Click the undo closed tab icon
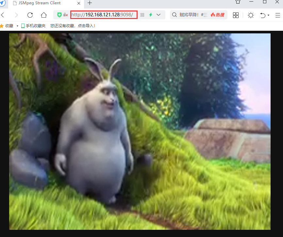283x237 pixels. [x=263, y=15]
